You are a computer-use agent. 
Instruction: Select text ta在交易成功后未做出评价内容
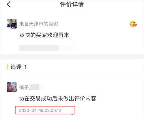pos(58,98)
